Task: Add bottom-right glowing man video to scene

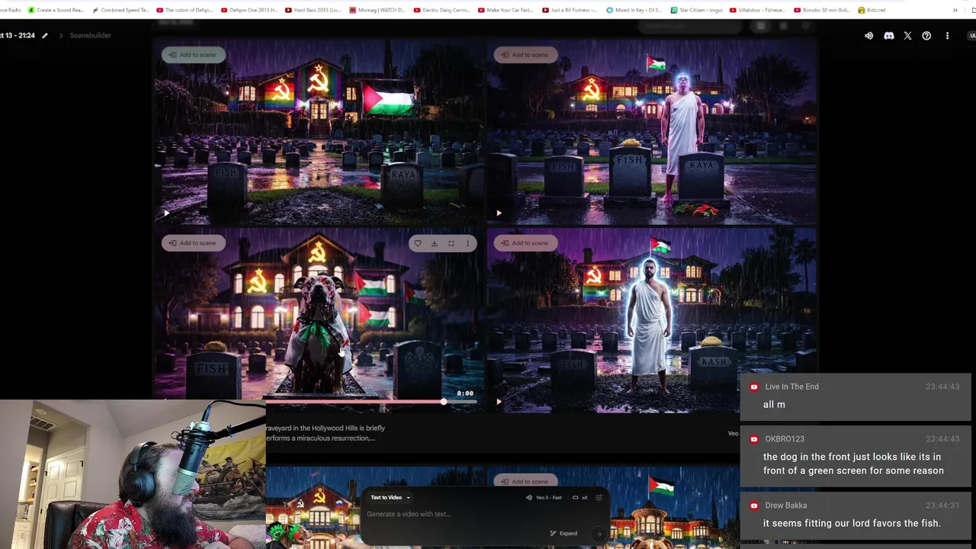Action: (525, 243)
